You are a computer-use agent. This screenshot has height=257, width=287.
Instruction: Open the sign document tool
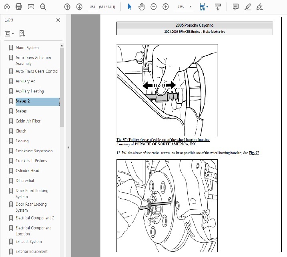(259, 7)
